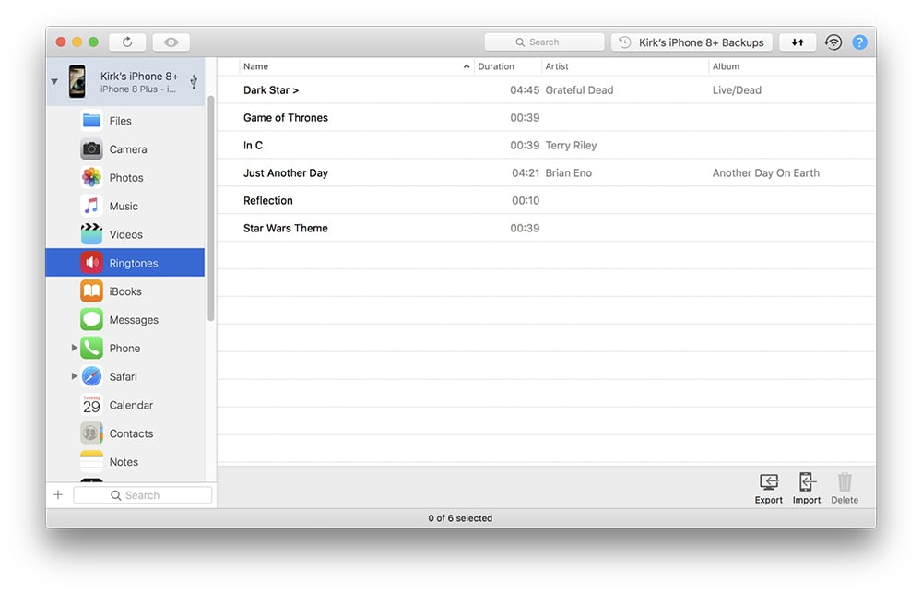Click the Live/Dead album cell
This screenshot has width=922, height=593.
click(x=737, y=90)
